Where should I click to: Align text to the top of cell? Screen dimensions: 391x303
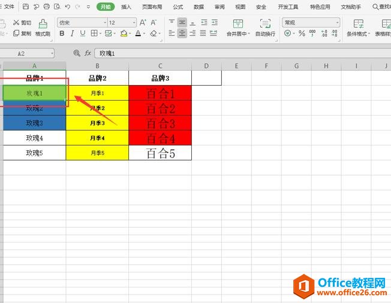pyautogui.click(x=172, y=23)
